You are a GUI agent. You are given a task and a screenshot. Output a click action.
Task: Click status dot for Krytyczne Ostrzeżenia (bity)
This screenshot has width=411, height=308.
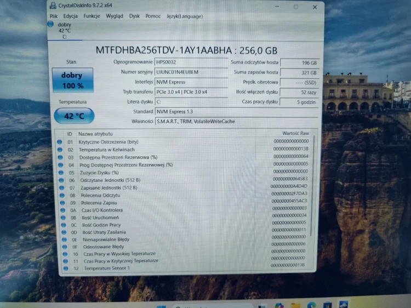click(x=60, y=142)
